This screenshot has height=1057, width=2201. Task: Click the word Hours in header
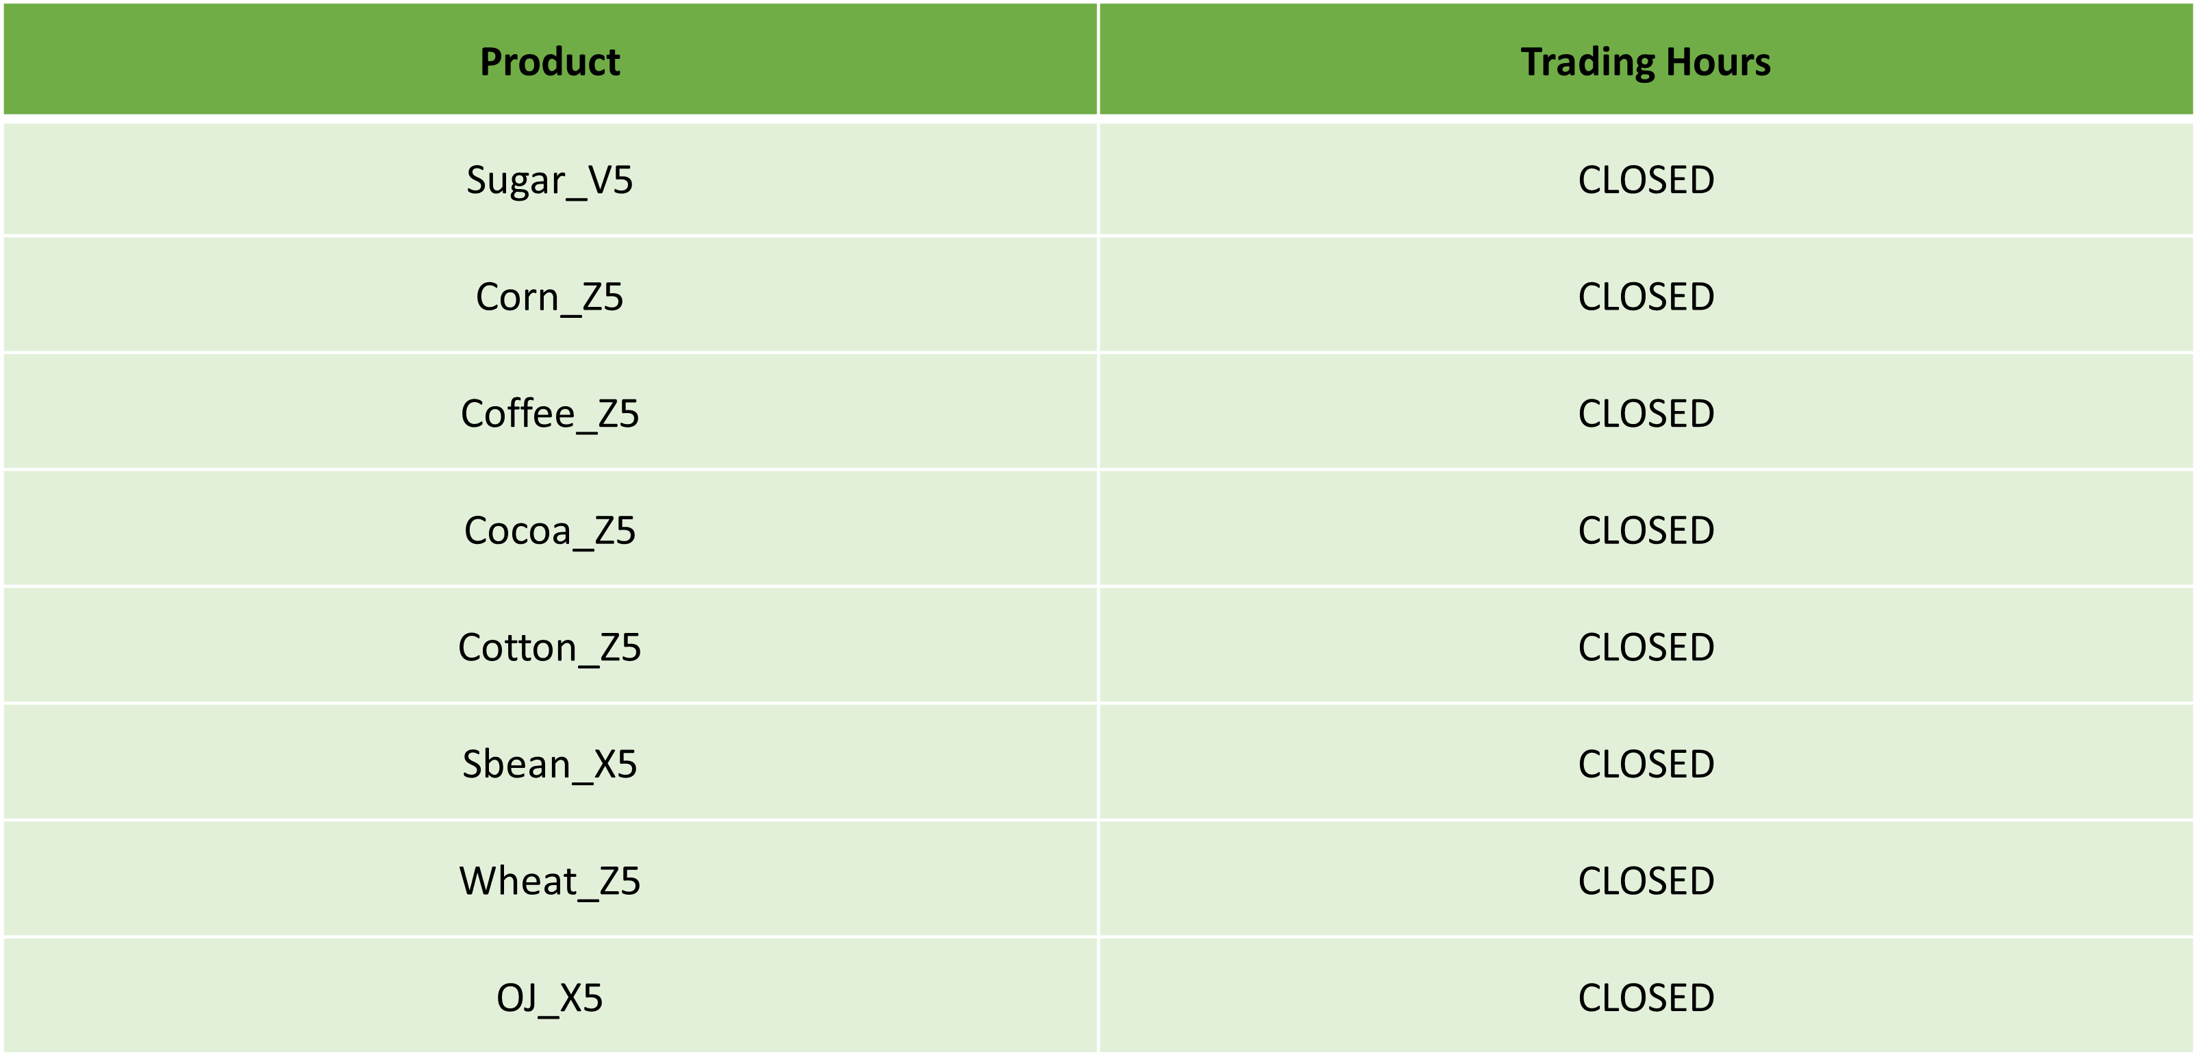1718,62
